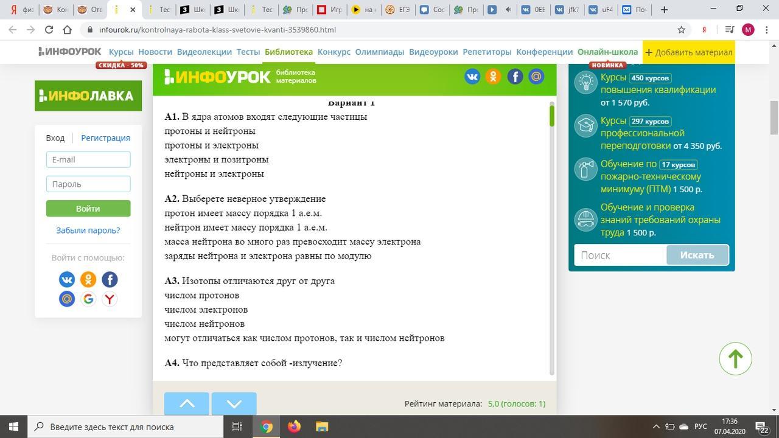The image size is (779, 438).
Task: Focus the Пароль password field
Action: pos(88,184)
